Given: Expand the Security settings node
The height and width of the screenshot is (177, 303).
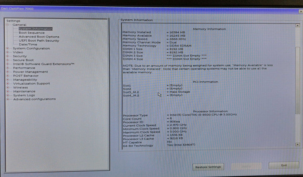Looking at the screenshot, I should [7, 56].
